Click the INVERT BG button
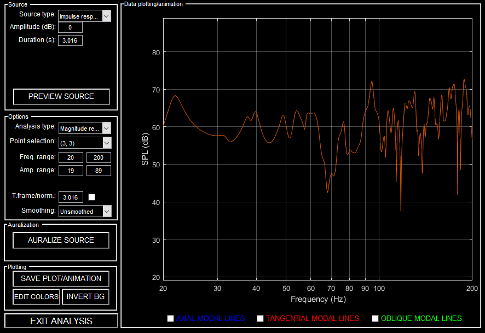485x333 pixels. (86, 297)
